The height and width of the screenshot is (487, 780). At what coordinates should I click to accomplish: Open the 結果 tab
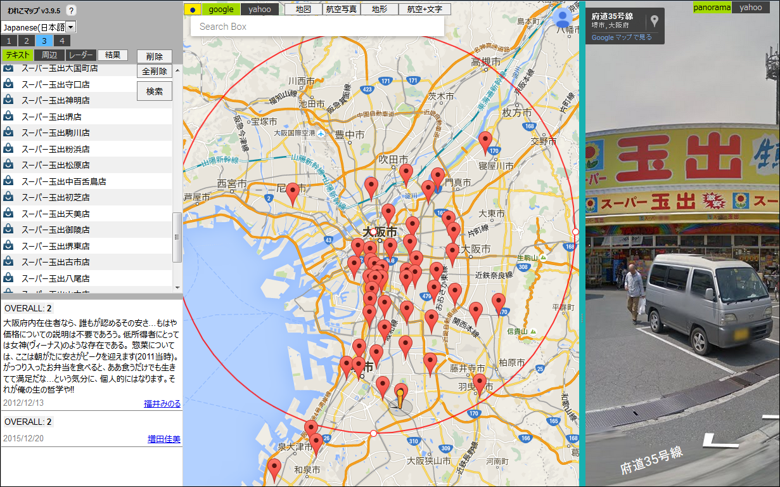point(113,55)
